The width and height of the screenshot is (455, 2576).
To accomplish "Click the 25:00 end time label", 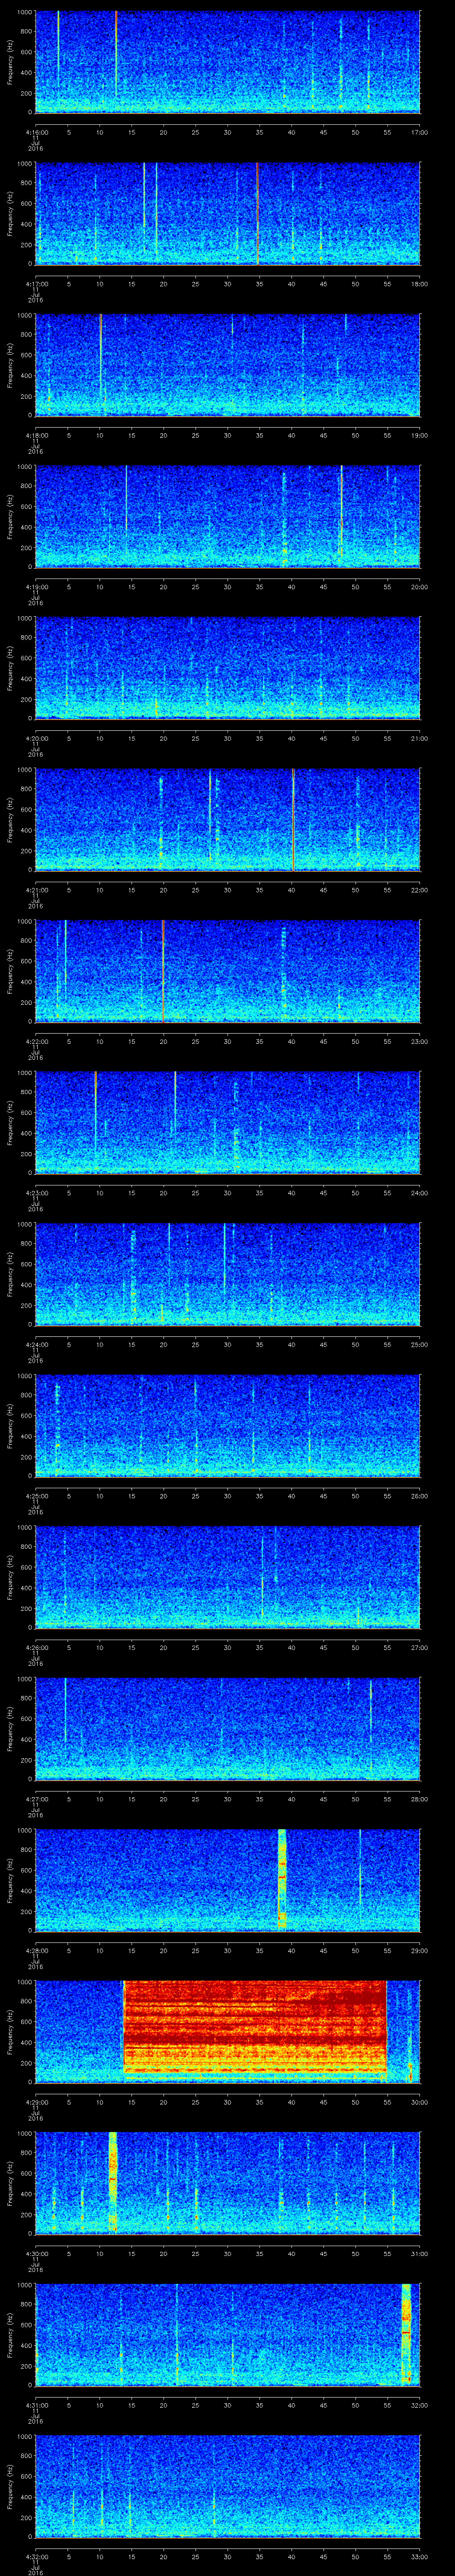I will (419, 1344).
